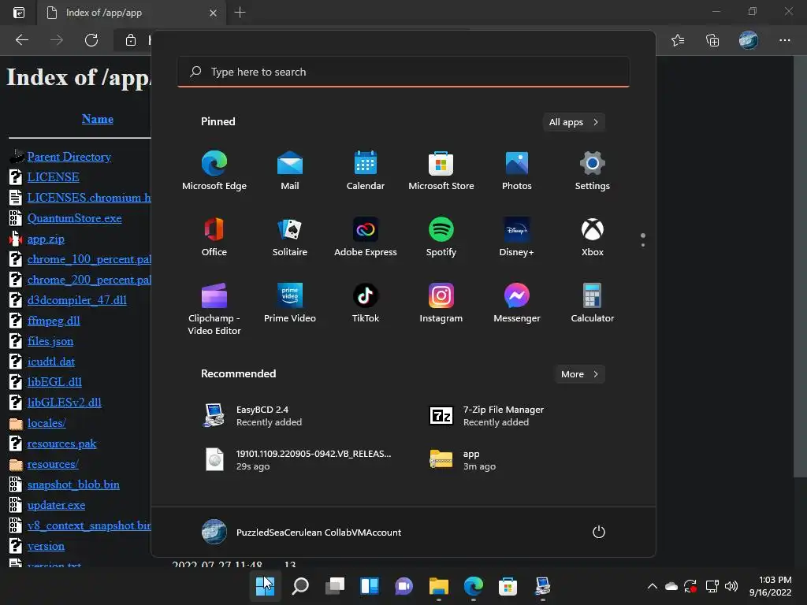Screen dimensions: 807x605
Task: Open Edge Collections button
Action: click(712, 40)
